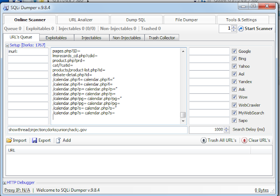Image resolution: width=280 pixels, height=196 pixels.
Task: Click the Start Scanner arrow icon
Action: [241, 29]
